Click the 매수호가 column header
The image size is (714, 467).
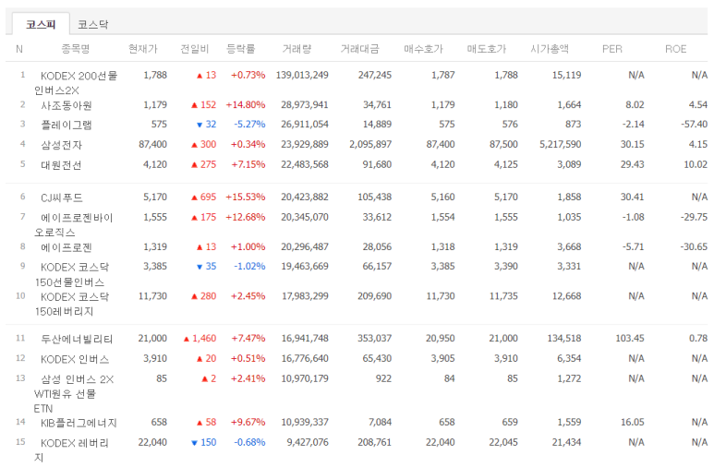click(423, 49)
